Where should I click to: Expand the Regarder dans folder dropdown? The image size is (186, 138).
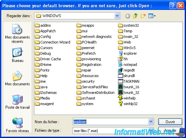117,16
